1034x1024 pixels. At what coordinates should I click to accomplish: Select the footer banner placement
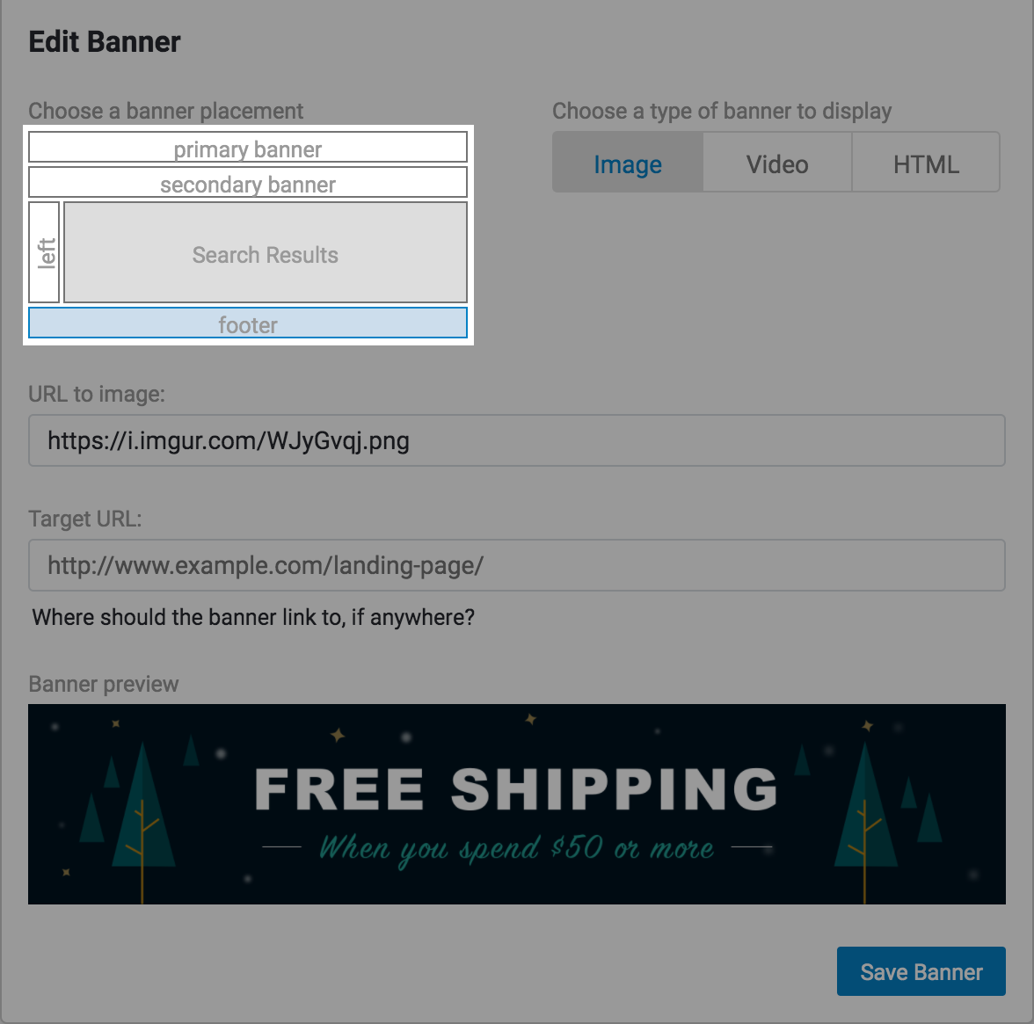pos(248,323)
